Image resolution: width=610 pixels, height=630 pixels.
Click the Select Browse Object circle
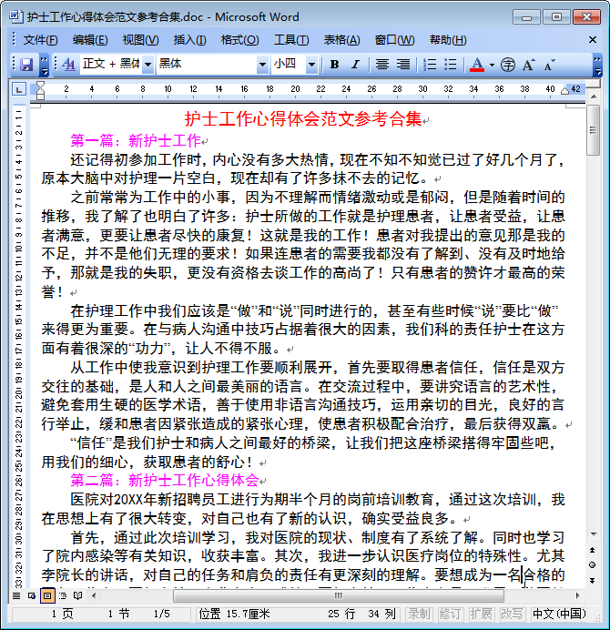(593, 565)
